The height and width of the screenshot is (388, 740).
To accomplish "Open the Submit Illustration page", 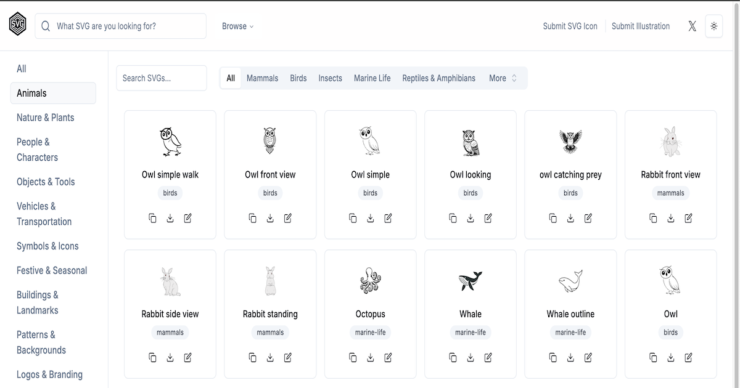I will 641,26.
